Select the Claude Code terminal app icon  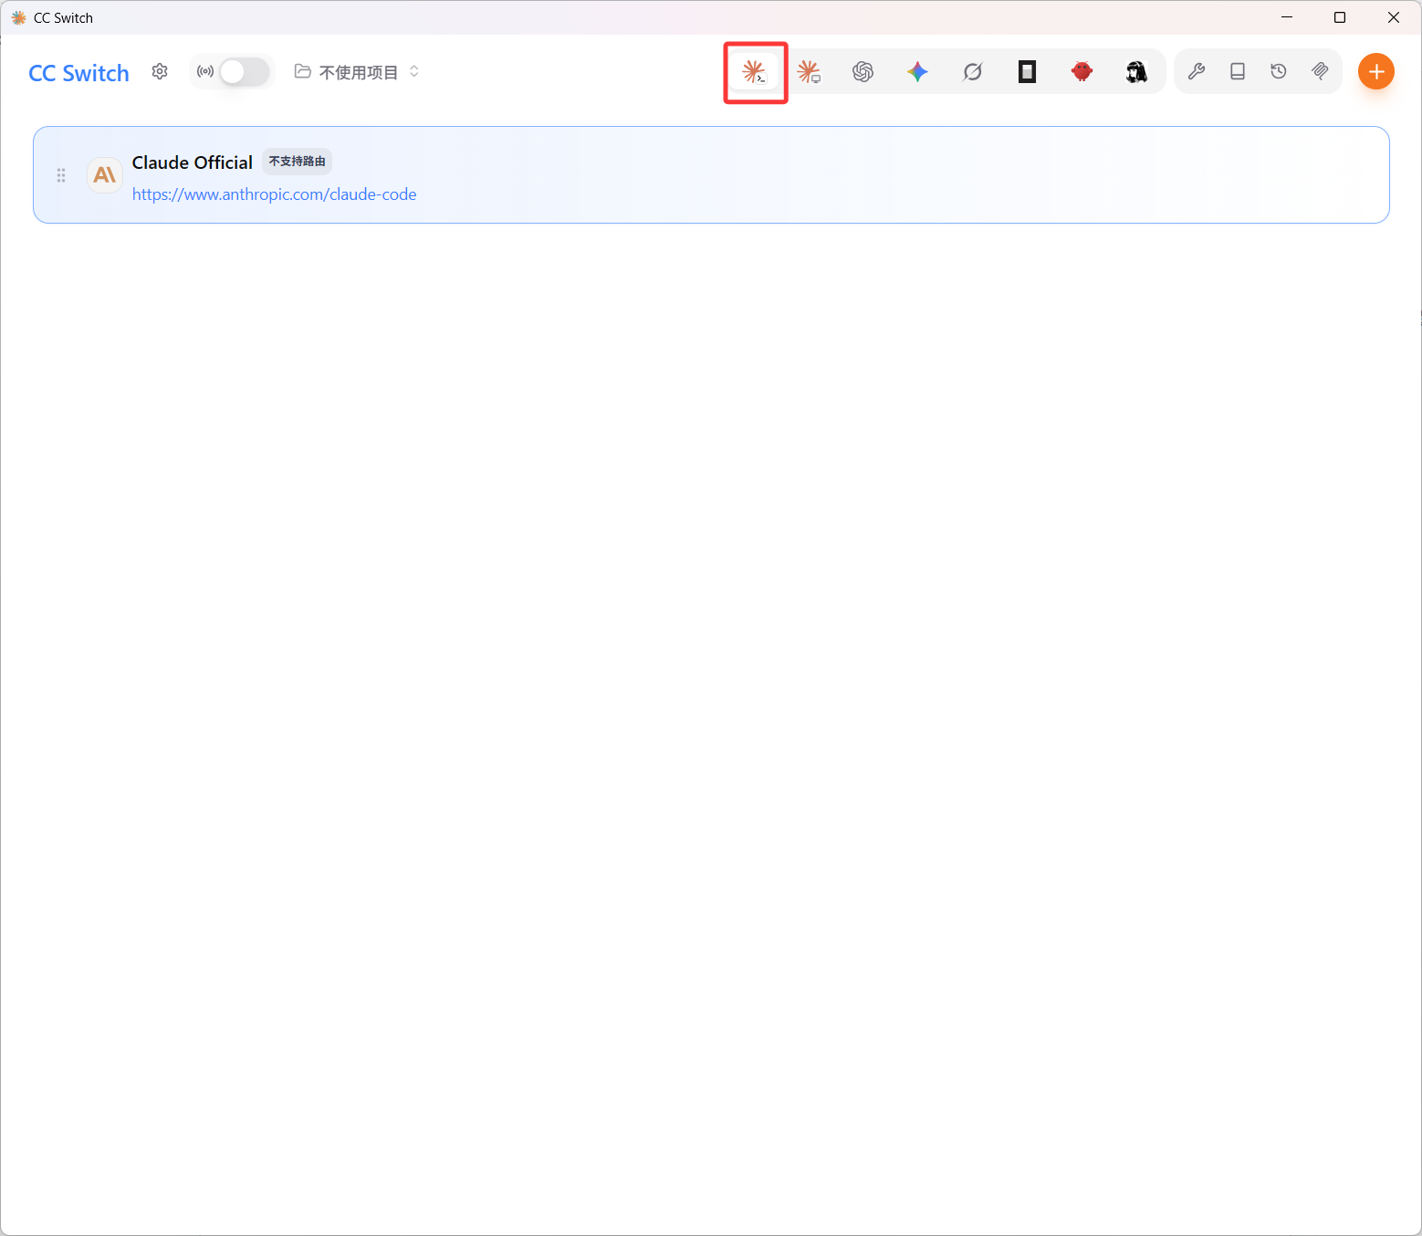(x=754, y=72)
